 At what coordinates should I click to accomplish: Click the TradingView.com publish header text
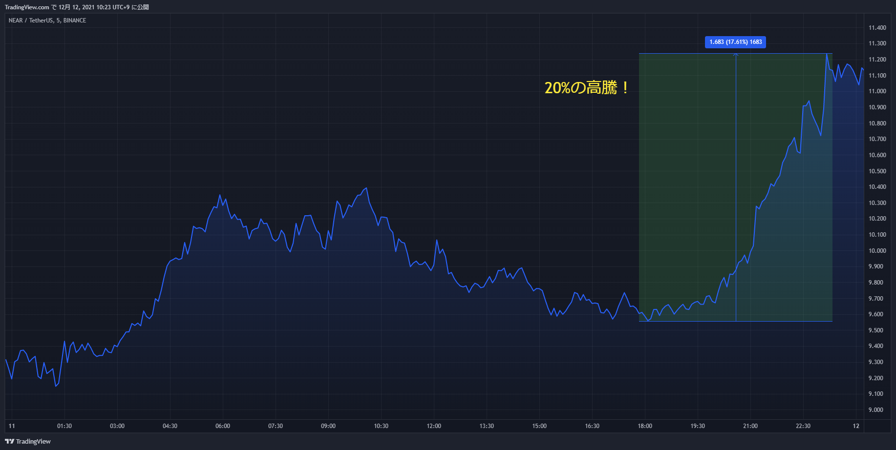click(x=77, y=7)
